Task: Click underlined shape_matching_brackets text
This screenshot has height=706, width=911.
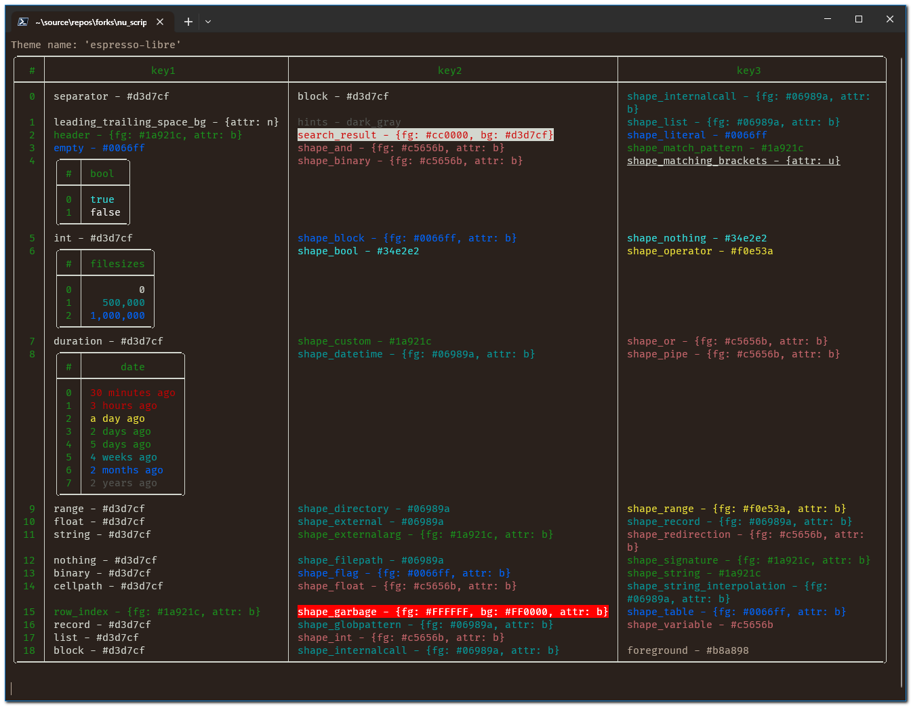Action: point(733,161)
